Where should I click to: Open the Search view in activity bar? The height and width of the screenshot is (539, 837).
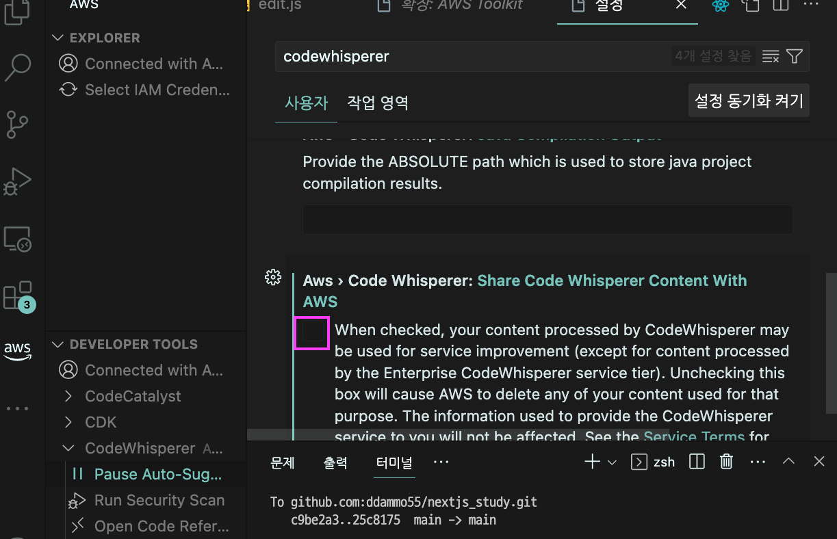[x=17, y=68]
